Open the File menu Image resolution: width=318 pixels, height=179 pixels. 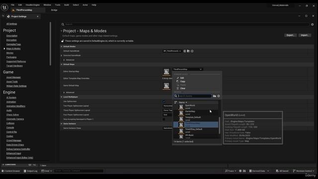12,5
